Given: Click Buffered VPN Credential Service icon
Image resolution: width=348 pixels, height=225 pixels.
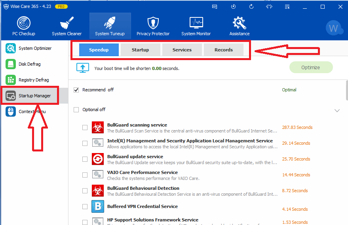Looking at the screenshot, I should coord(98,206).
